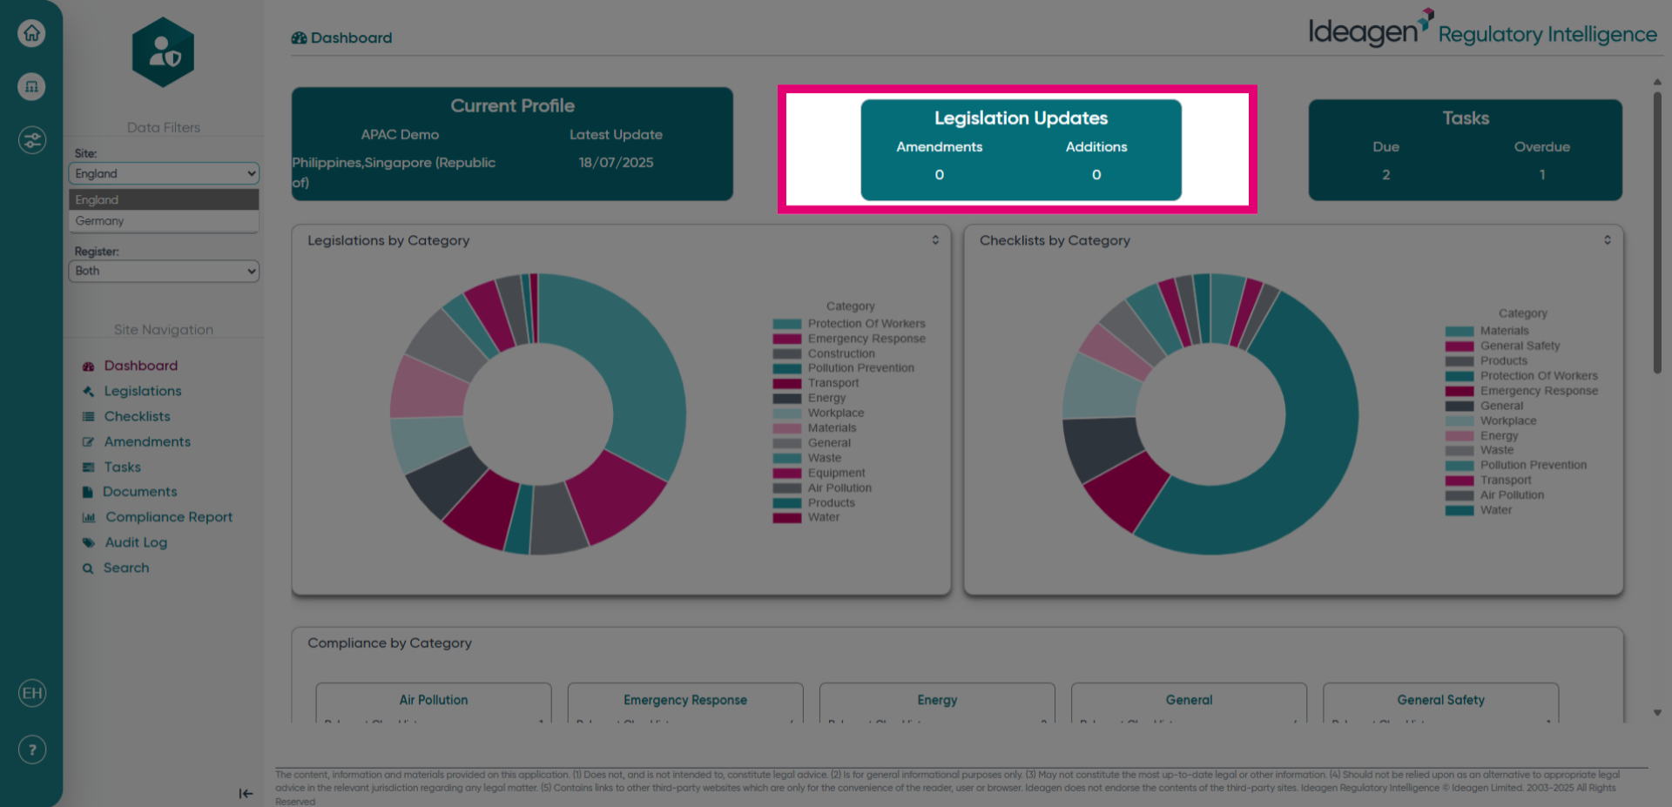Open the help question mark icon
Screen dimensions: 1672x807
point(32,750)
